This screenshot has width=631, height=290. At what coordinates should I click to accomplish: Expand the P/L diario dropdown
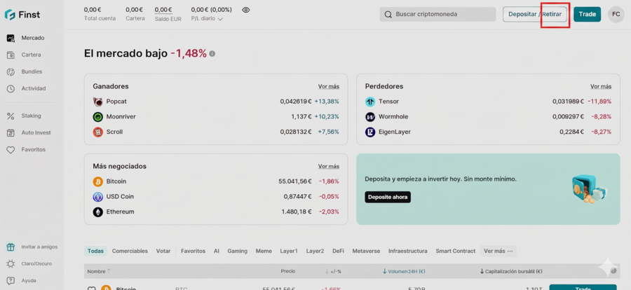(x=207, y=18)
